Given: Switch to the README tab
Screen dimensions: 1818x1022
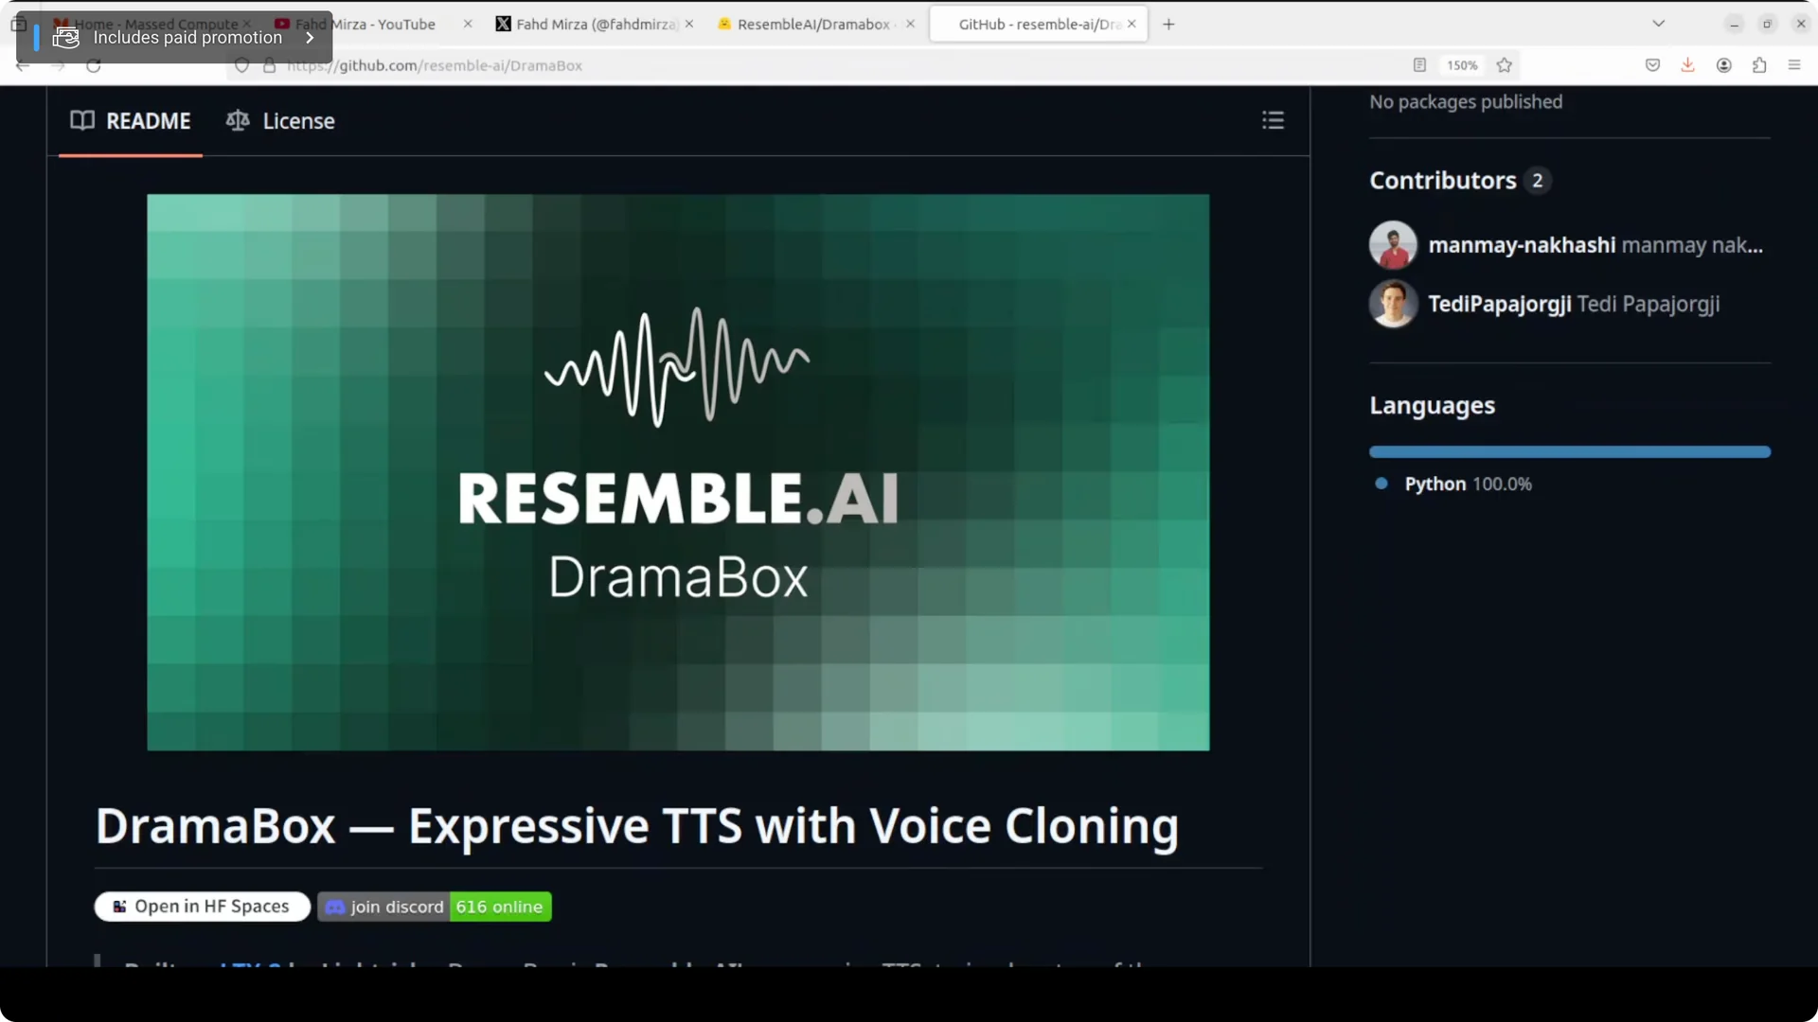Looking at the screenshot, I should (x=131, y=121).
